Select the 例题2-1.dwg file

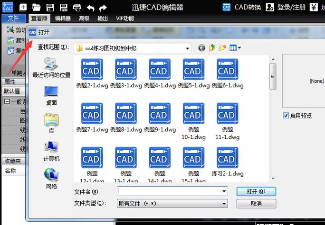[x=91, y=74]
